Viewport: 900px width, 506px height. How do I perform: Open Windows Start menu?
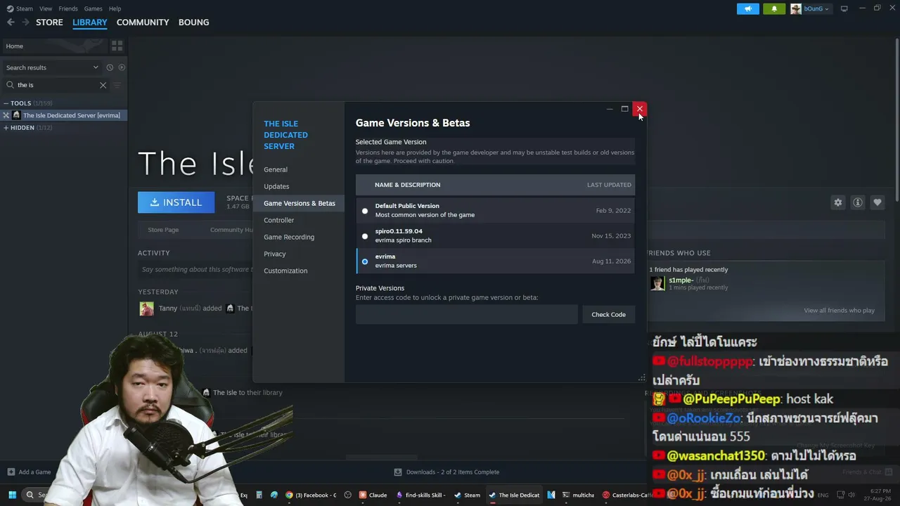pos(12,495)
